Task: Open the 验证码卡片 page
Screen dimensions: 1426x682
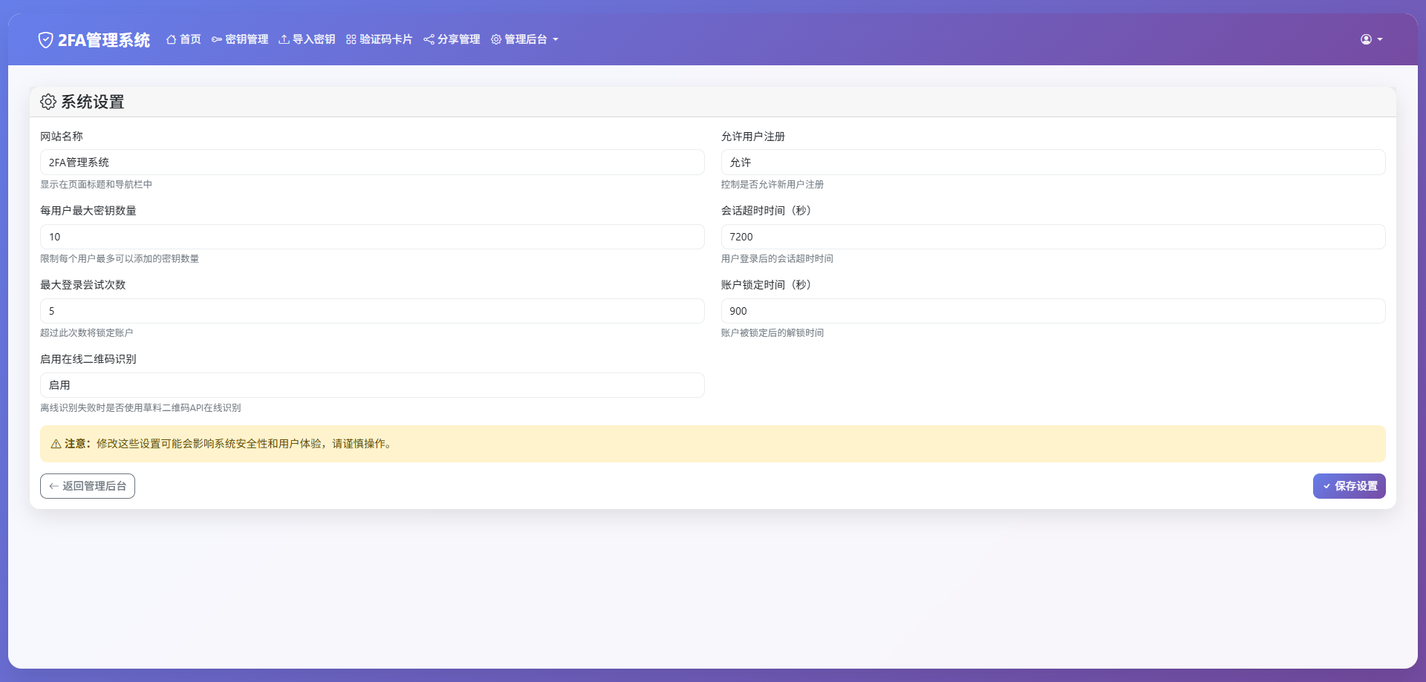Action: [x=385, y=39]
